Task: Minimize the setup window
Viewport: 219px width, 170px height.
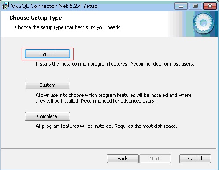Action: (x=181, y=6)
